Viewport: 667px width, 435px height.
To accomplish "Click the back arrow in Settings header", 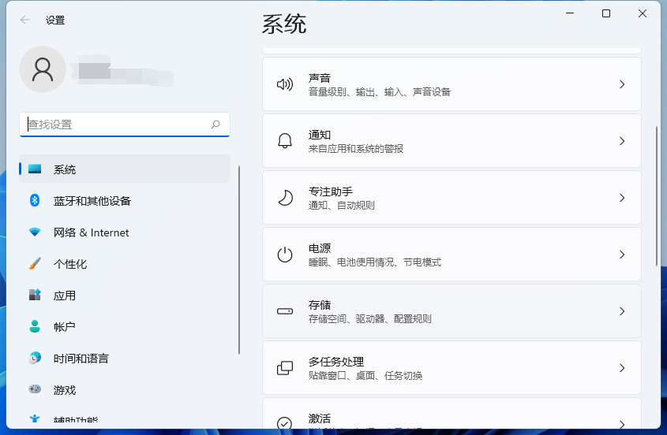I will point(25,20).
